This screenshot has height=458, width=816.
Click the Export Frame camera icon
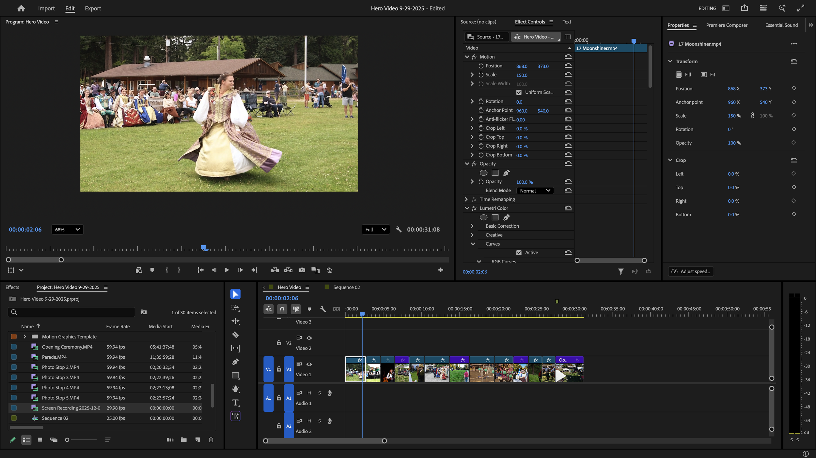[x=302, y=270]
